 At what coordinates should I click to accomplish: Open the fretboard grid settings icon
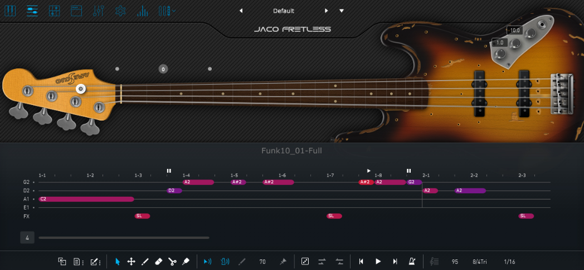[x=55, y=11]
